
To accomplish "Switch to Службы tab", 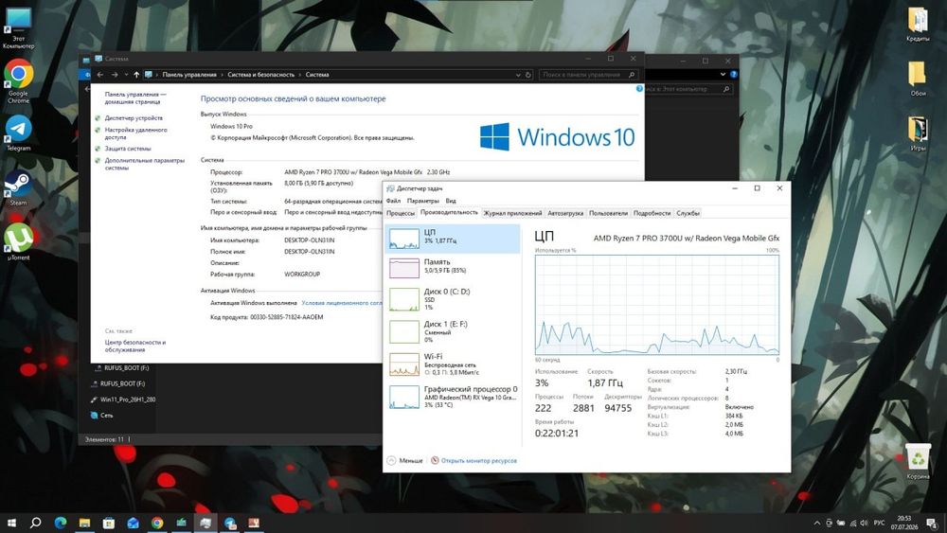I will click(688, 213).
